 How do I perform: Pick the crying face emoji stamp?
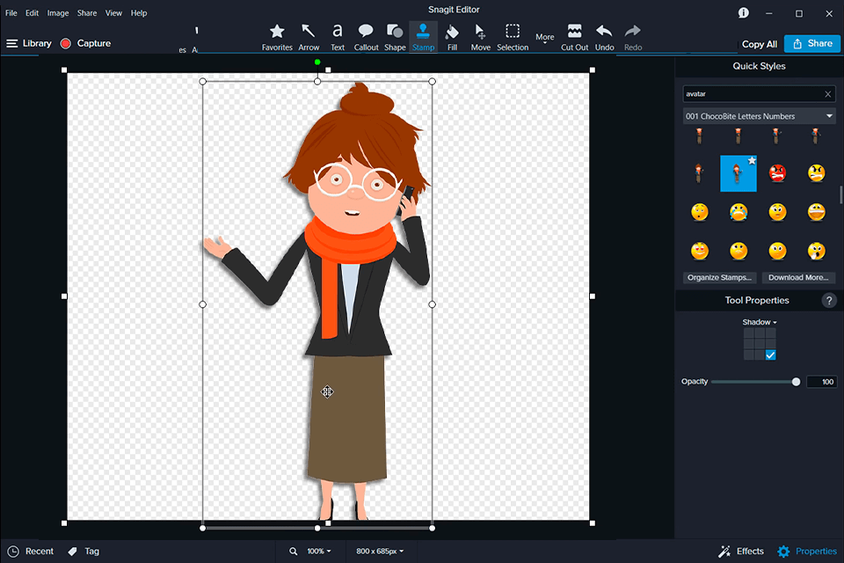(x=738, y=212)
